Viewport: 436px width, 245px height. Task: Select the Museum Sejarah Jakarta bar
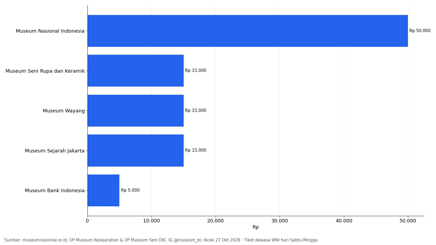(135, 151)
